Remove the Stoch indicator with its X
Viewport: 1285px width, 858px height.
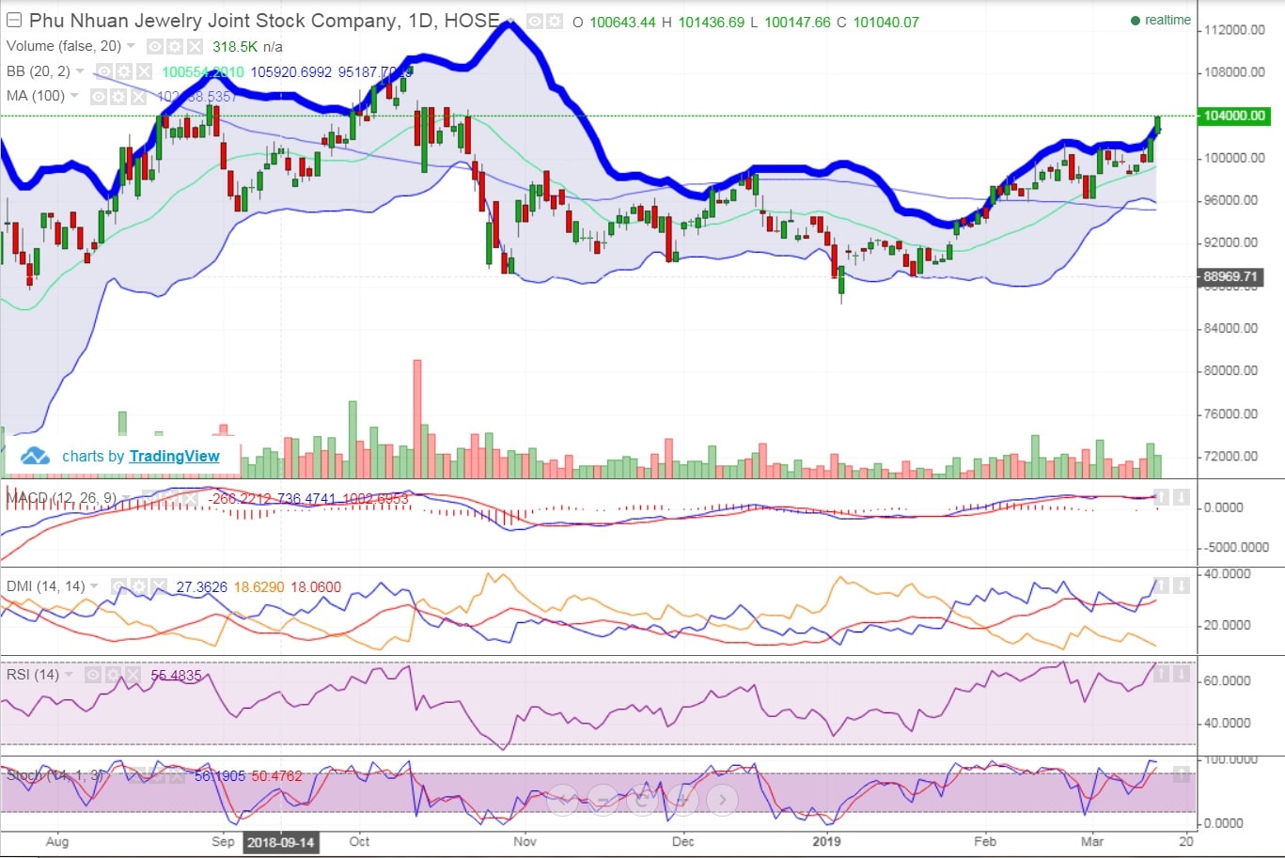click(x=177, y=775)
